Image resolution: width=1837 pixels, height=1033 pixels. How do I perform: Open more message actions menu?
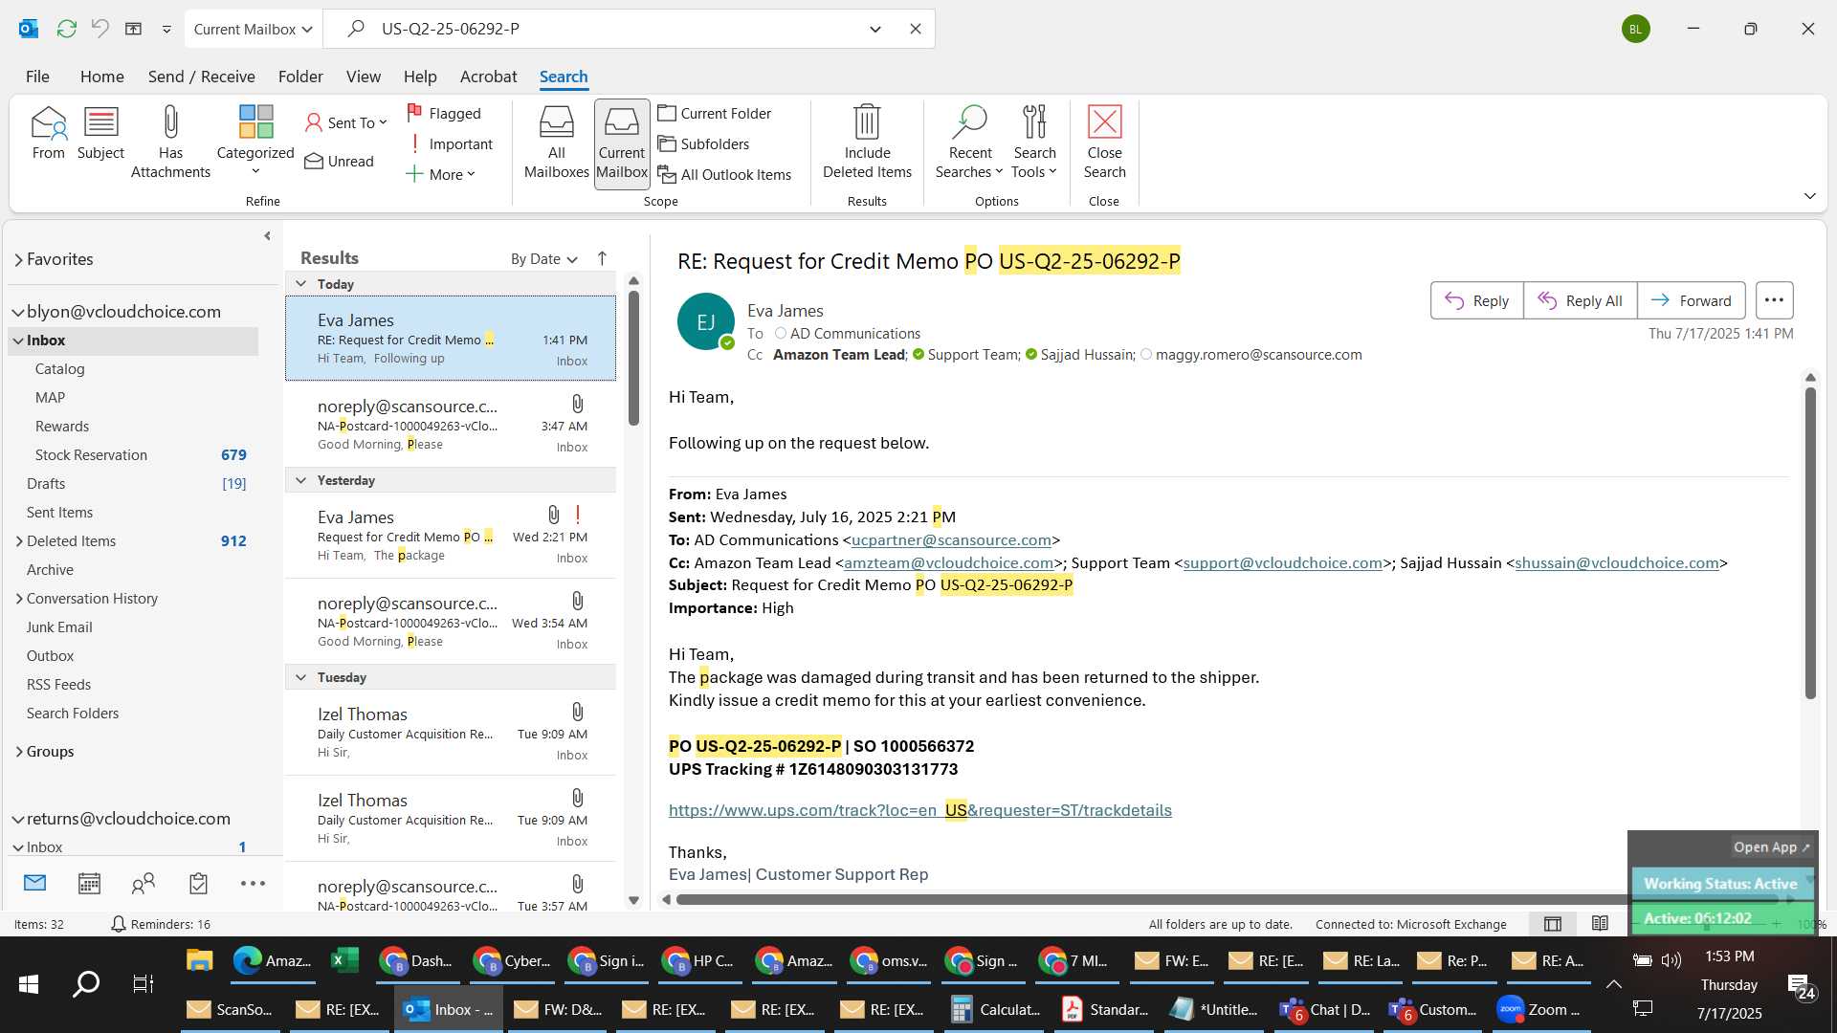pyautogui.click(x=1774, y=300)
